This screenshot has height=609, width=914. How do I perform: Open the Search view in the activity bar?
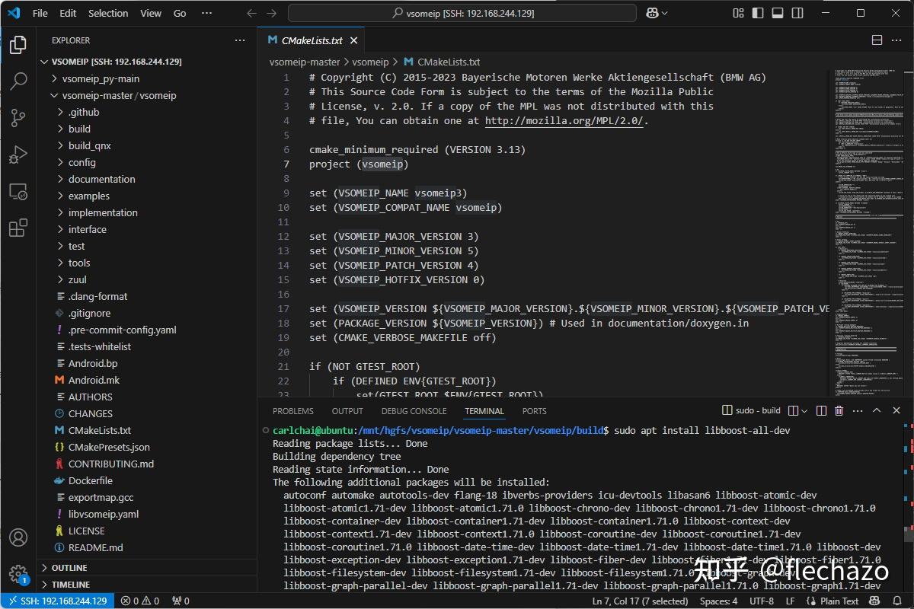[19, 81]
